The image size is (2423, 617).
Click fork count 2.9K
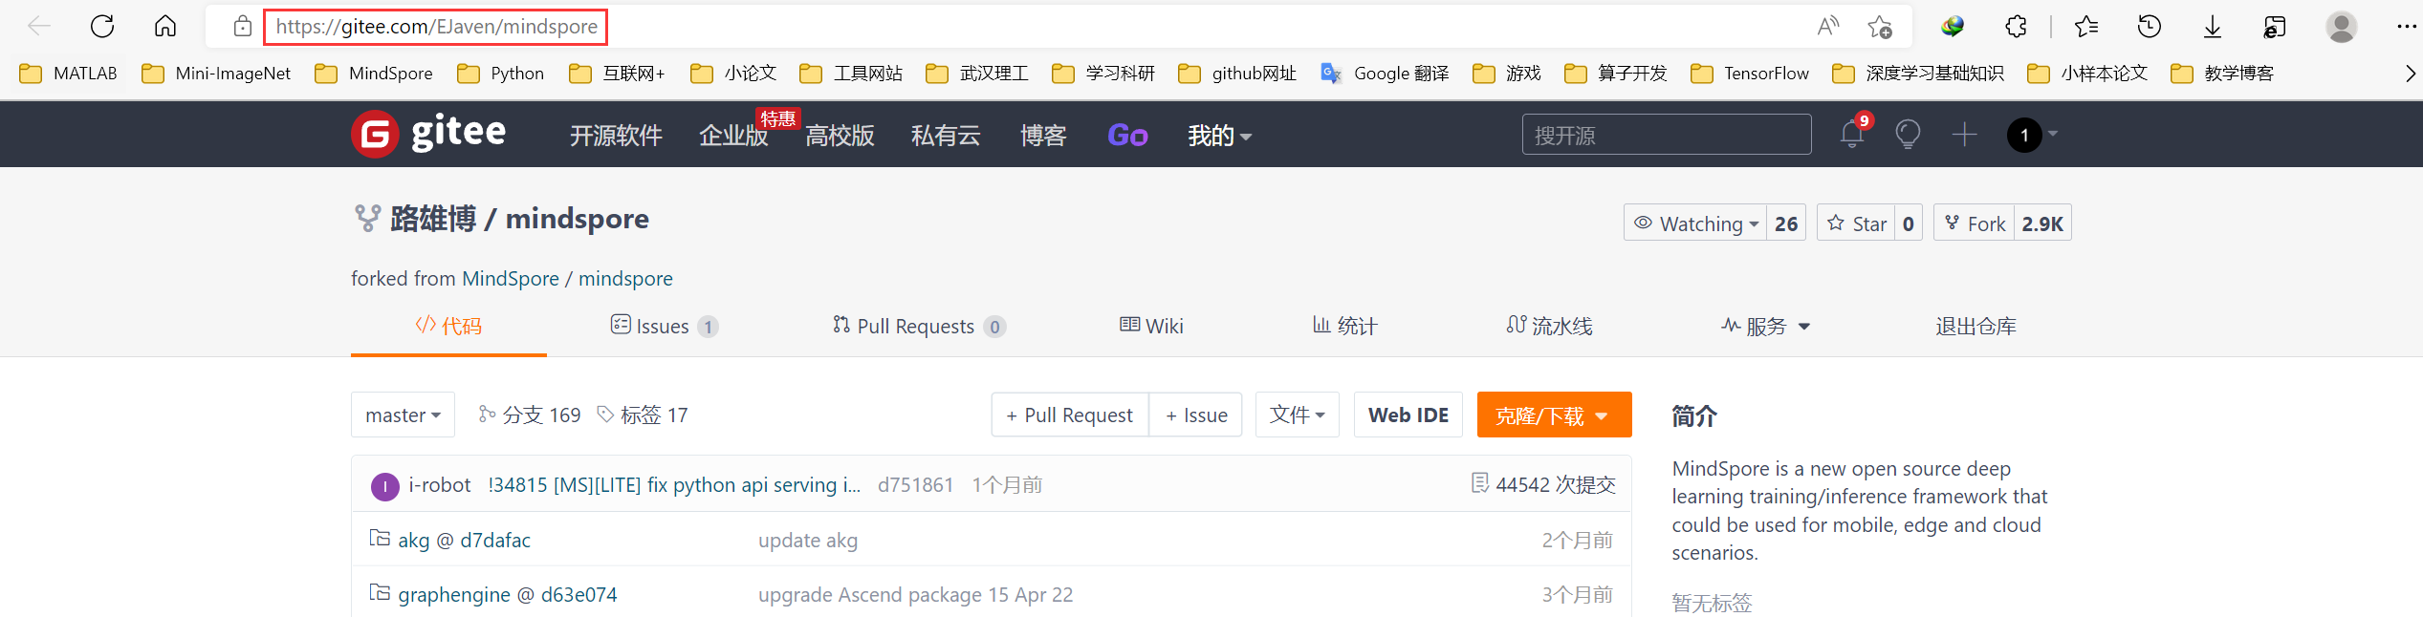(x=2042, y=223)
